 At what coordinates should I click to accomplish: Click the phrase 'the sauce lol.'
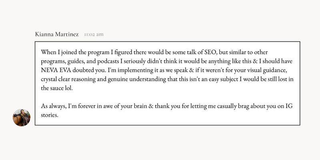coord(57,88)
